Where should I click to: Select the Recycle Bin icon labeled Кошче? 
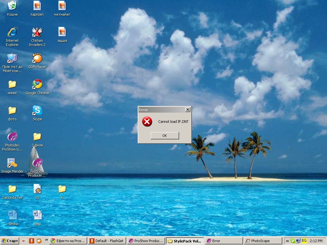tap(12, 9)
